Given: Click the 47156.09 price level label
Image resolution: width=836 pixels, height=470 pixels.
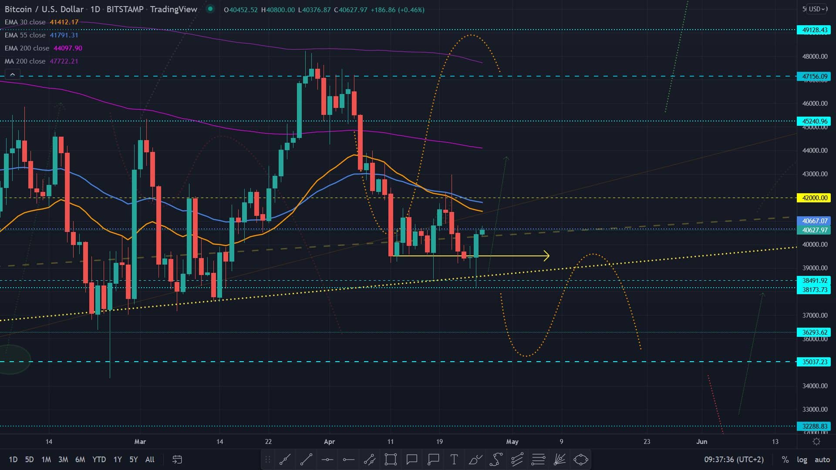Looking at the screenshot, I should 814,77.
